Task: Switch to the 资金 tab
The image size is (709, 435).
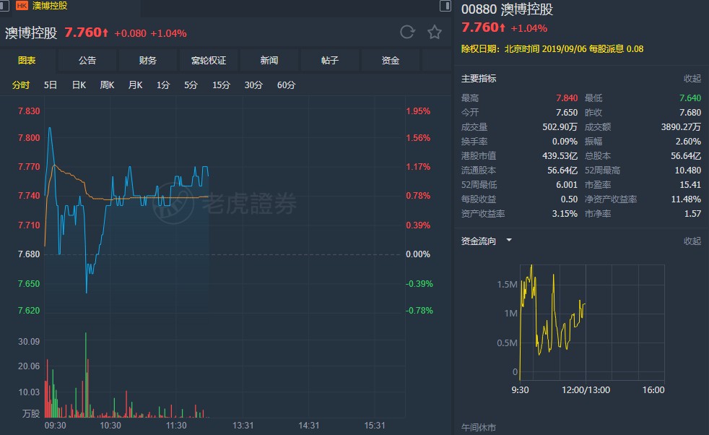Action: pyautogui.click(x=390, y=60)
